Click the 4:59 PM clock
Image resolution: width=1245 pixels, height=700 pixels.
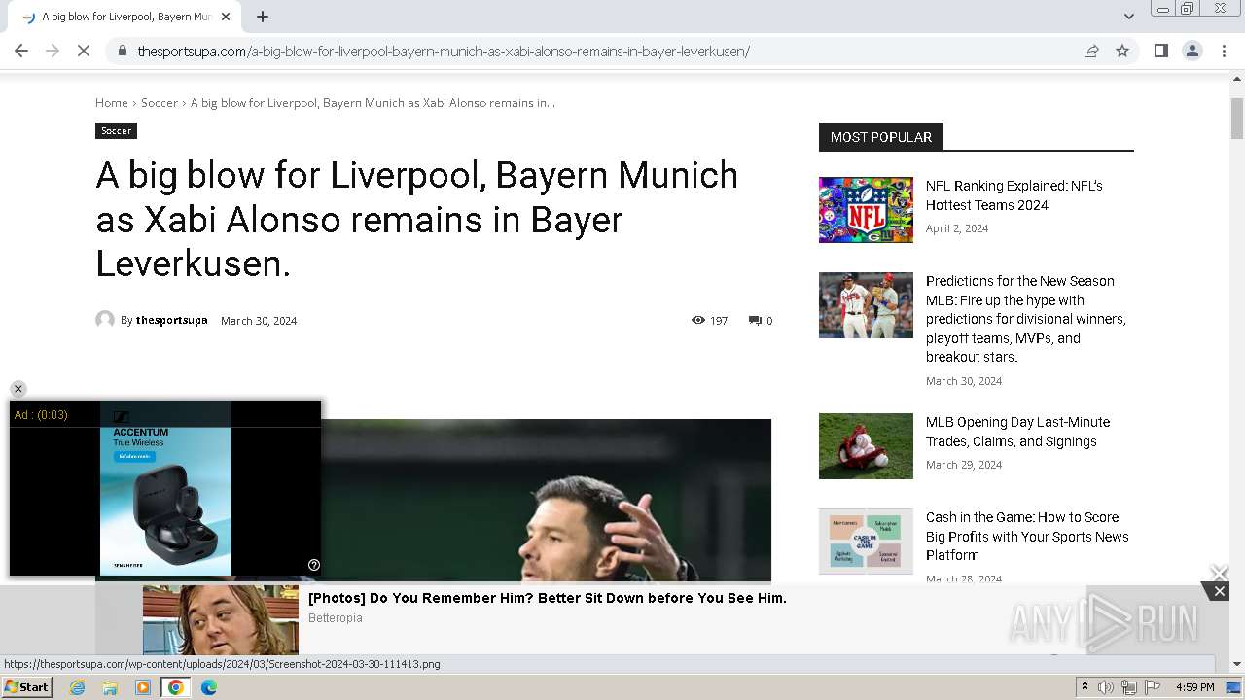tap(1194, 687)
